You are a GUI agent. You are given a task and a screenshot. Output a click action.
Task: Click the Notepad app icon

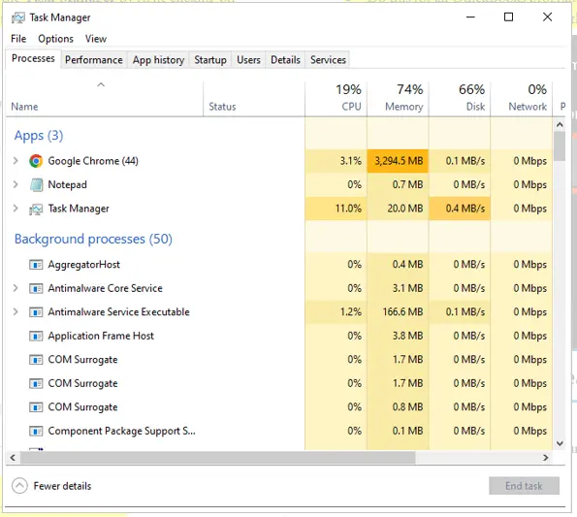pyautogui.click(x=36, y=184)
